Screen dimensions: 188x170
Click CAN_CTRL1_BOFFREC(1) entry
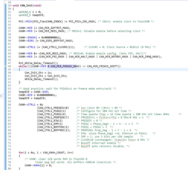tap(54, 130)
